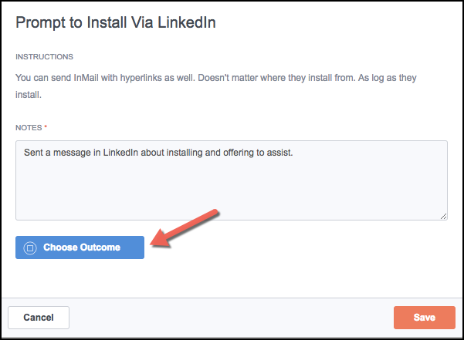Cancel the Prompt to Install dialog

point(39,318)
